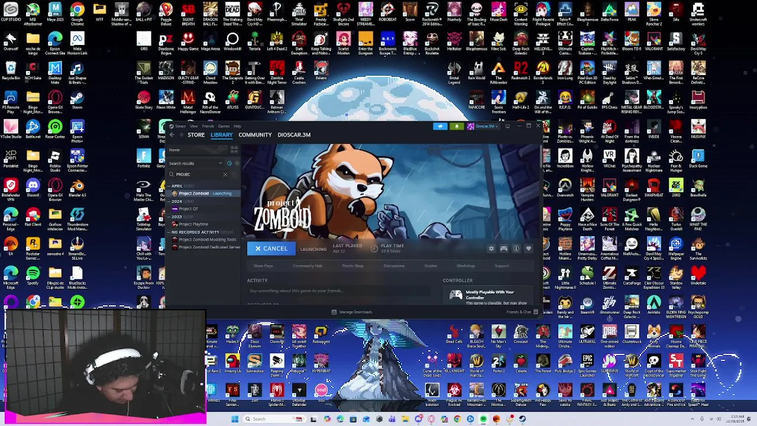Select the Recycle Bin desktop icon
The image size is (757, 426).
[x=11, y=71]
